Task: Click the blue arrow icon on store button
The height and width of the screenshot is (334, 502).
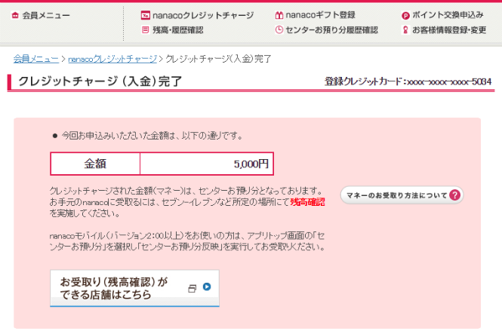Action: click(x=207, y=287)
